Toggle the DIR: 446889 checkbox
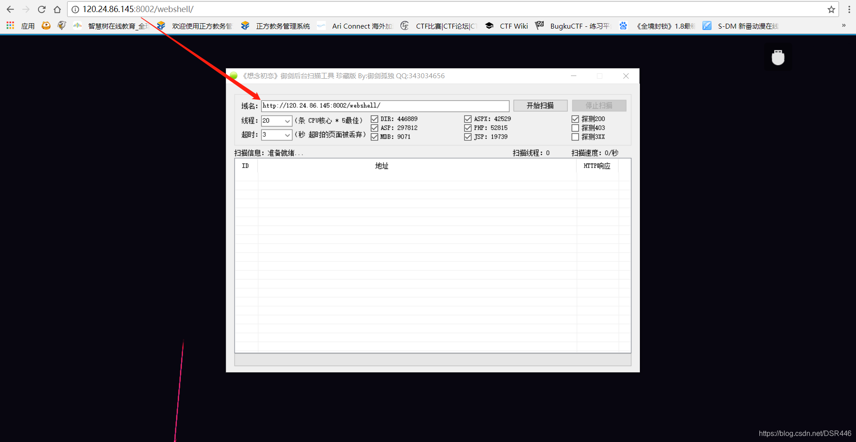This screenshot has width=856, height=442. [x=375, y=119]
